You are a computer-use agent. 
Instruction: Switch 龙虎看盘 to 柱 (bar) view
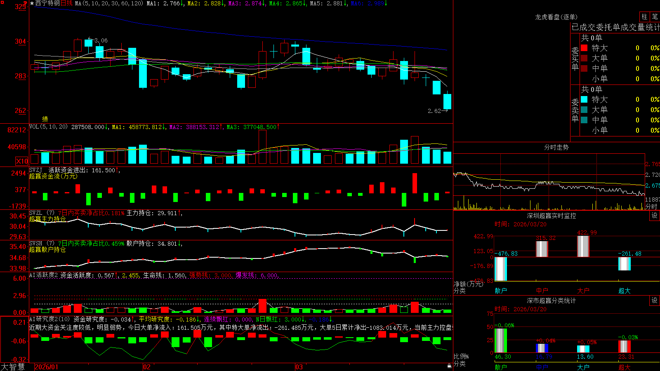[644, 16]
